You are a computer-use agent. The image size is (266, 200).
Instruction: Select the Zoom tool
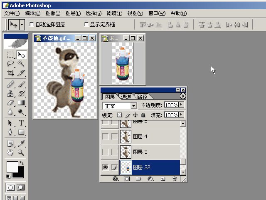21,152
